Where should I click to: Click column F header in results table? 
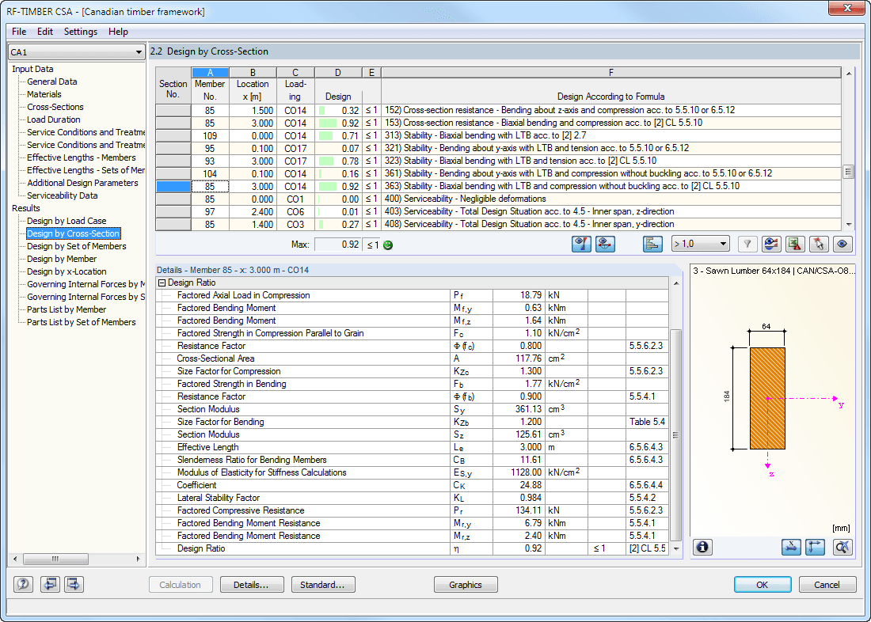coord(610,72)
